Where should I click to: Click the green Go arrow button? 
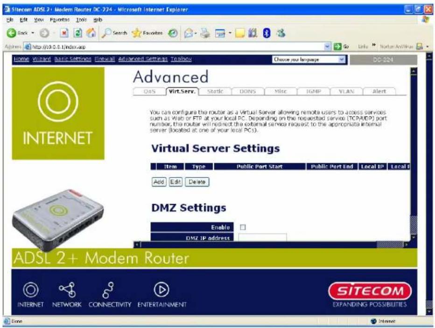tap(337, 47)
